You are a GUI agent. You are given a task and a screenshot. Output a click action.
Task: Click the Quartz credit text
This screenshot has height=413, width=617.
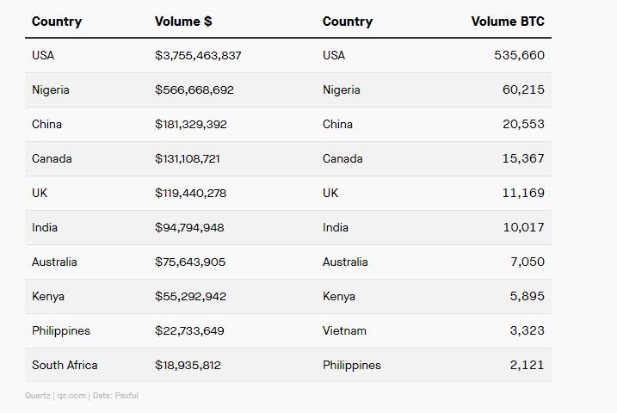pos(37,396)
